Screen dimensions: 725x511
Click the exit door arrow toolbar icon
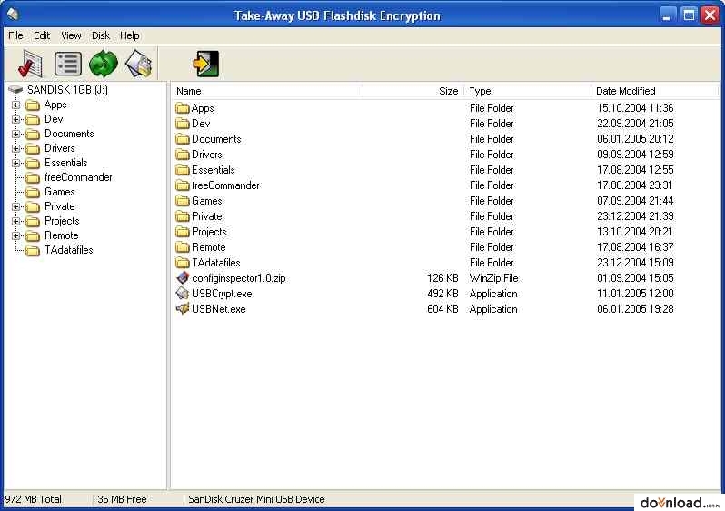tap(205, 64)
